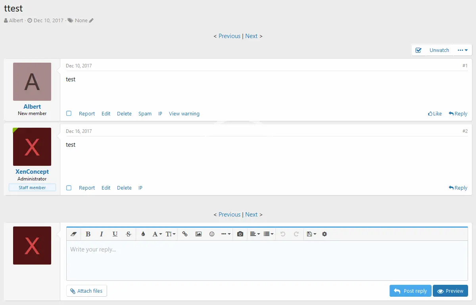Toggle italic text formatting
This screenshot has height=305, width=476.
pyautogui.click(x=102, y=234)
